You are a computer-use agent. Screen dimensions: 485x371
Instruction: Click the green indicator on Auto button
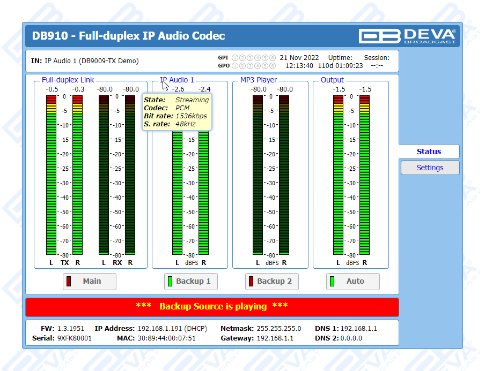[332, 282]
